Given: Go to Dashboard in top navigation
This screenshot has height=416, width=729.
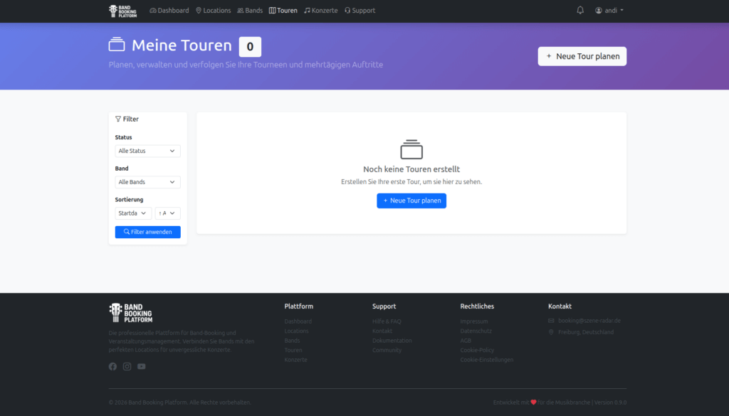Looking at the screenshot, I should coord(169,11).
